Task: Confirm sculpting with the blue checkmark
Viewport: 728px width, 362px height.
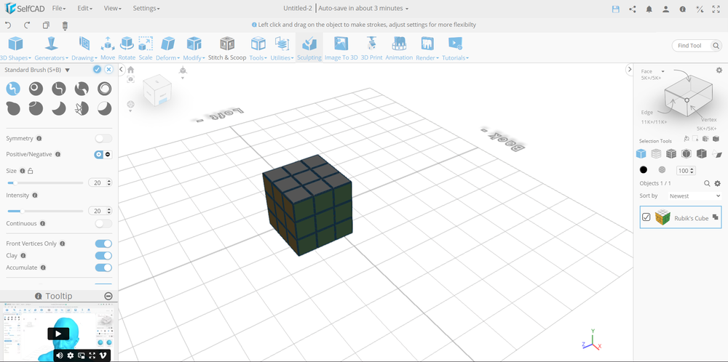Action: point(97,70)
